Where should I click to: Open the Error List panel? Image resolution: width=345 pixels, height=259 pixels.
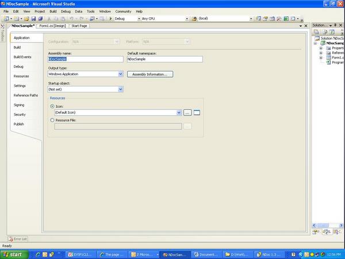pyautogui.click(x=18, y=239)
